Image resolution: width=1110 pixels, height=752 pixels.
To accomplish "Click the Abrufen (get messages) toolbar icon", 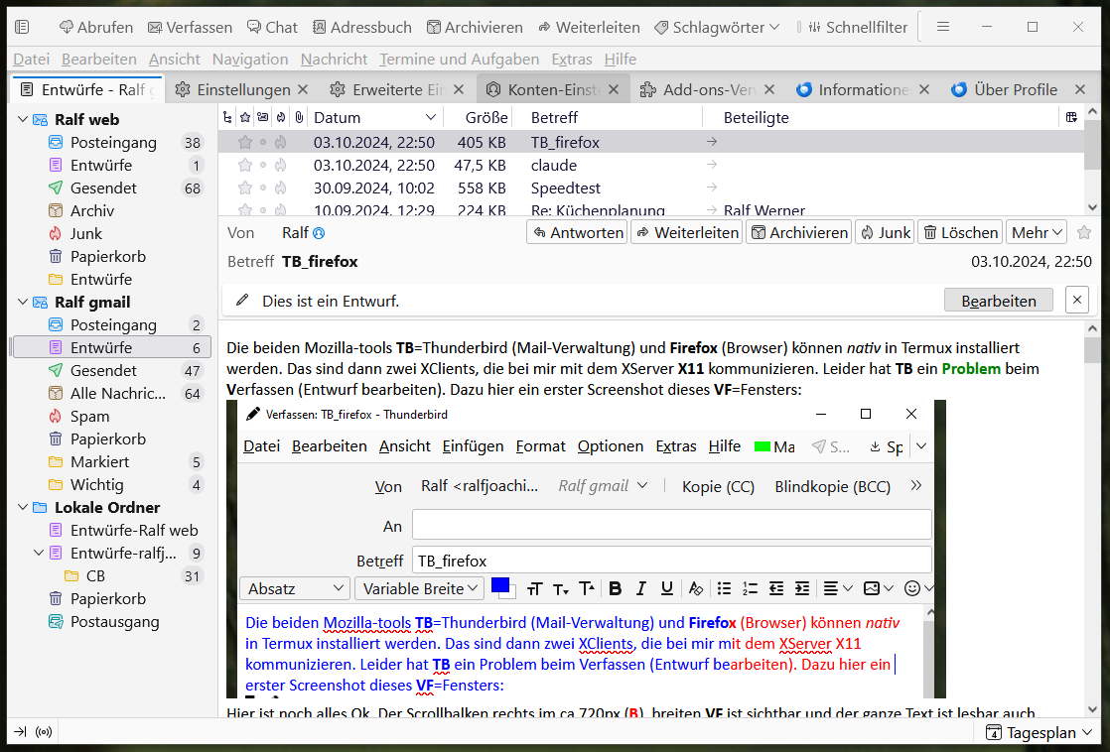I will [x=68, y=28].
